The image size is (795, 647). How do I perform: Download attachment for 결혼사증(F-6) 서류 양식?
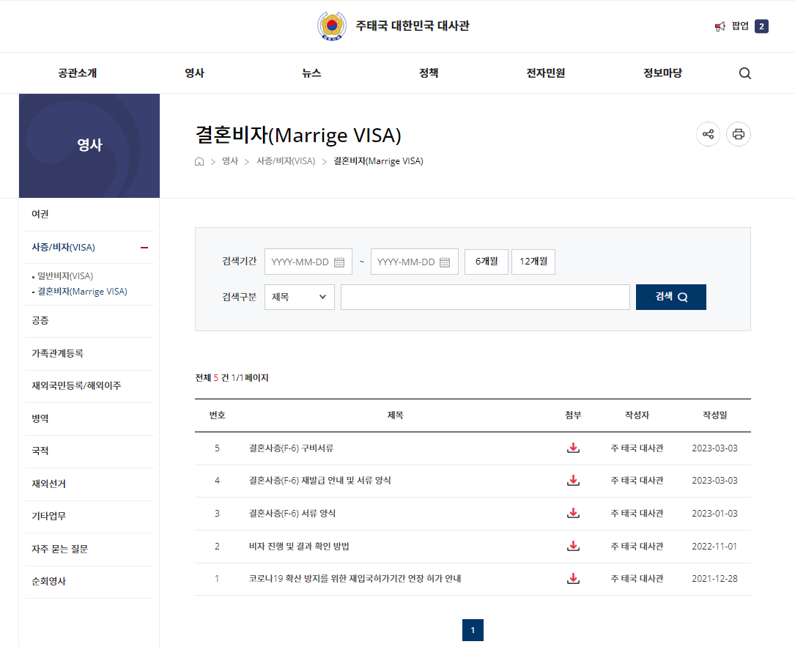[x=574, y=513]
